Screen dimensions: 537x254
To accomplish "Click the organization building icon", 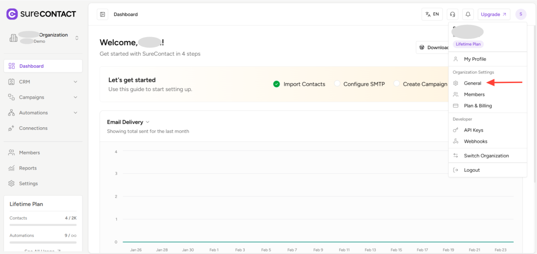I will click(14, 38).
